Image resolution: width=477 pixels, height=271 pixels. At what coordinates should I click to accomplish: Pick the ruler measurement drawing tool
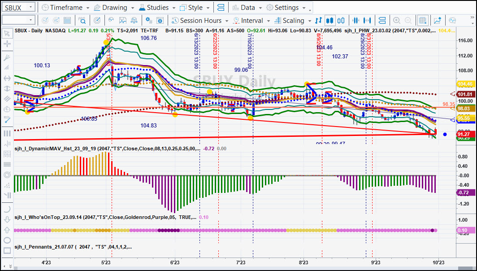coord(7,120)
